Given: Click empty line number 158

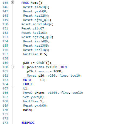Looking at the screenshot, I should pos(5,58).
